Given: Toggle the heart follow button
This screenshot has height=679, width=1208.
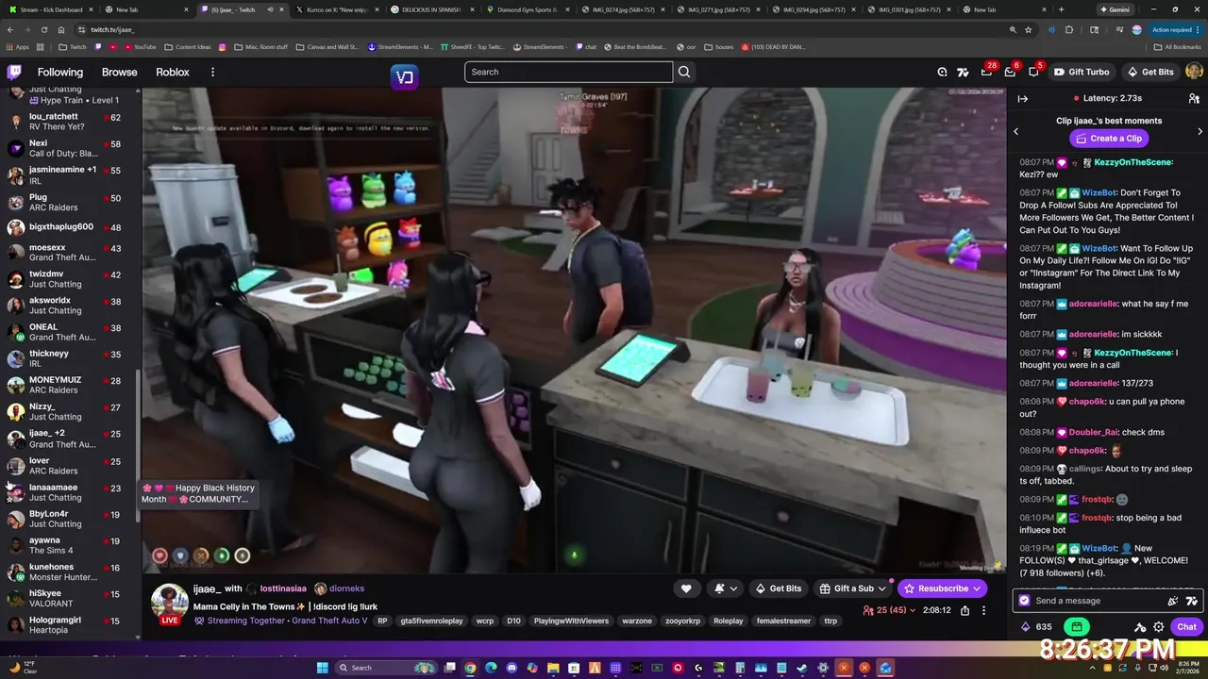Looking at the screenshot, I should [x=686, y=588].
